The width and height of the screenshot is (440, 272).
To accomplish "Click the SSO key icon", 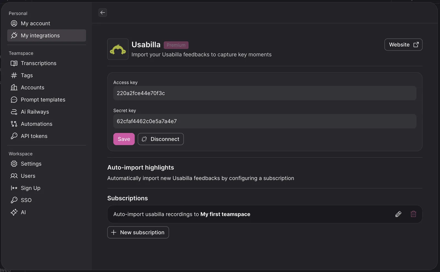I will pyautogui.click(x=14, y=200).
